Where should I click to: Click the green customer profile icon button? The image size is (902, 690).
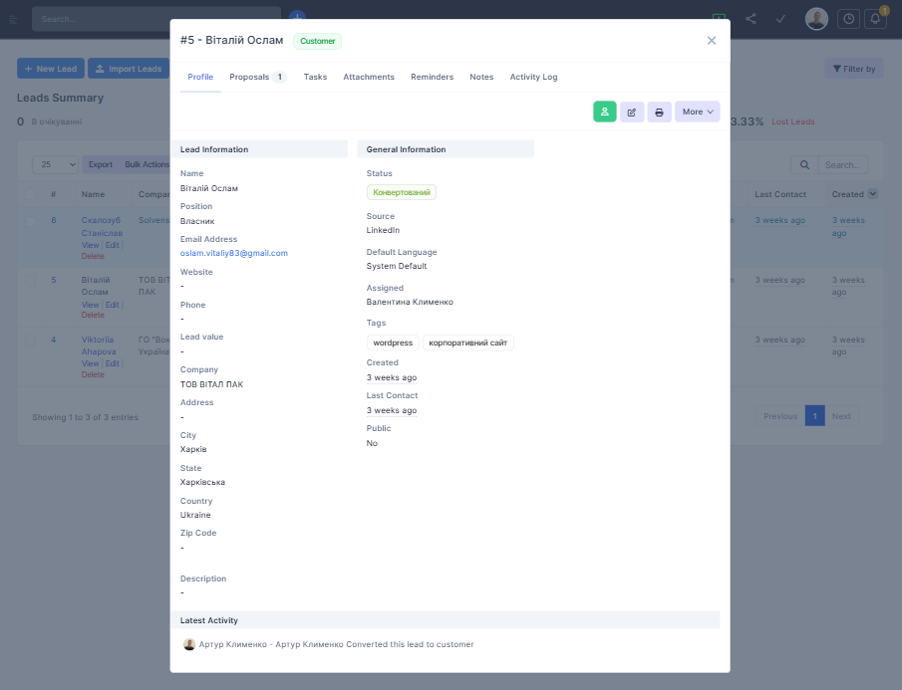pos(605,112)
